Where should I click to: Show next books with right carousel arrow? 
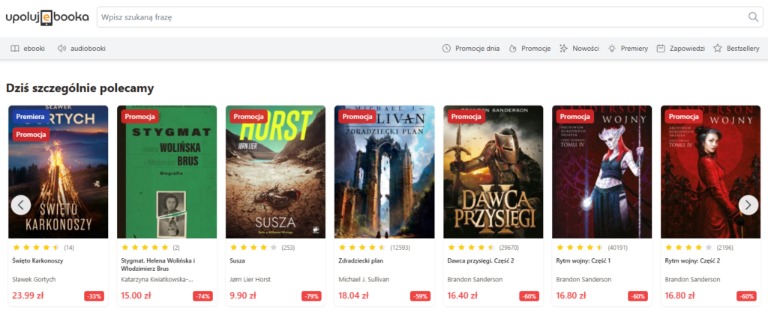(748, 205)
